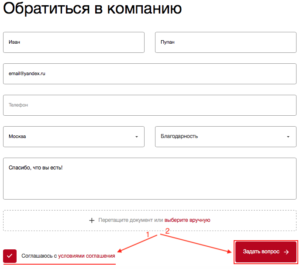Click the message textarea with Спасибо, что вы есть!
The image size is (300, 269).
point(150,179)
